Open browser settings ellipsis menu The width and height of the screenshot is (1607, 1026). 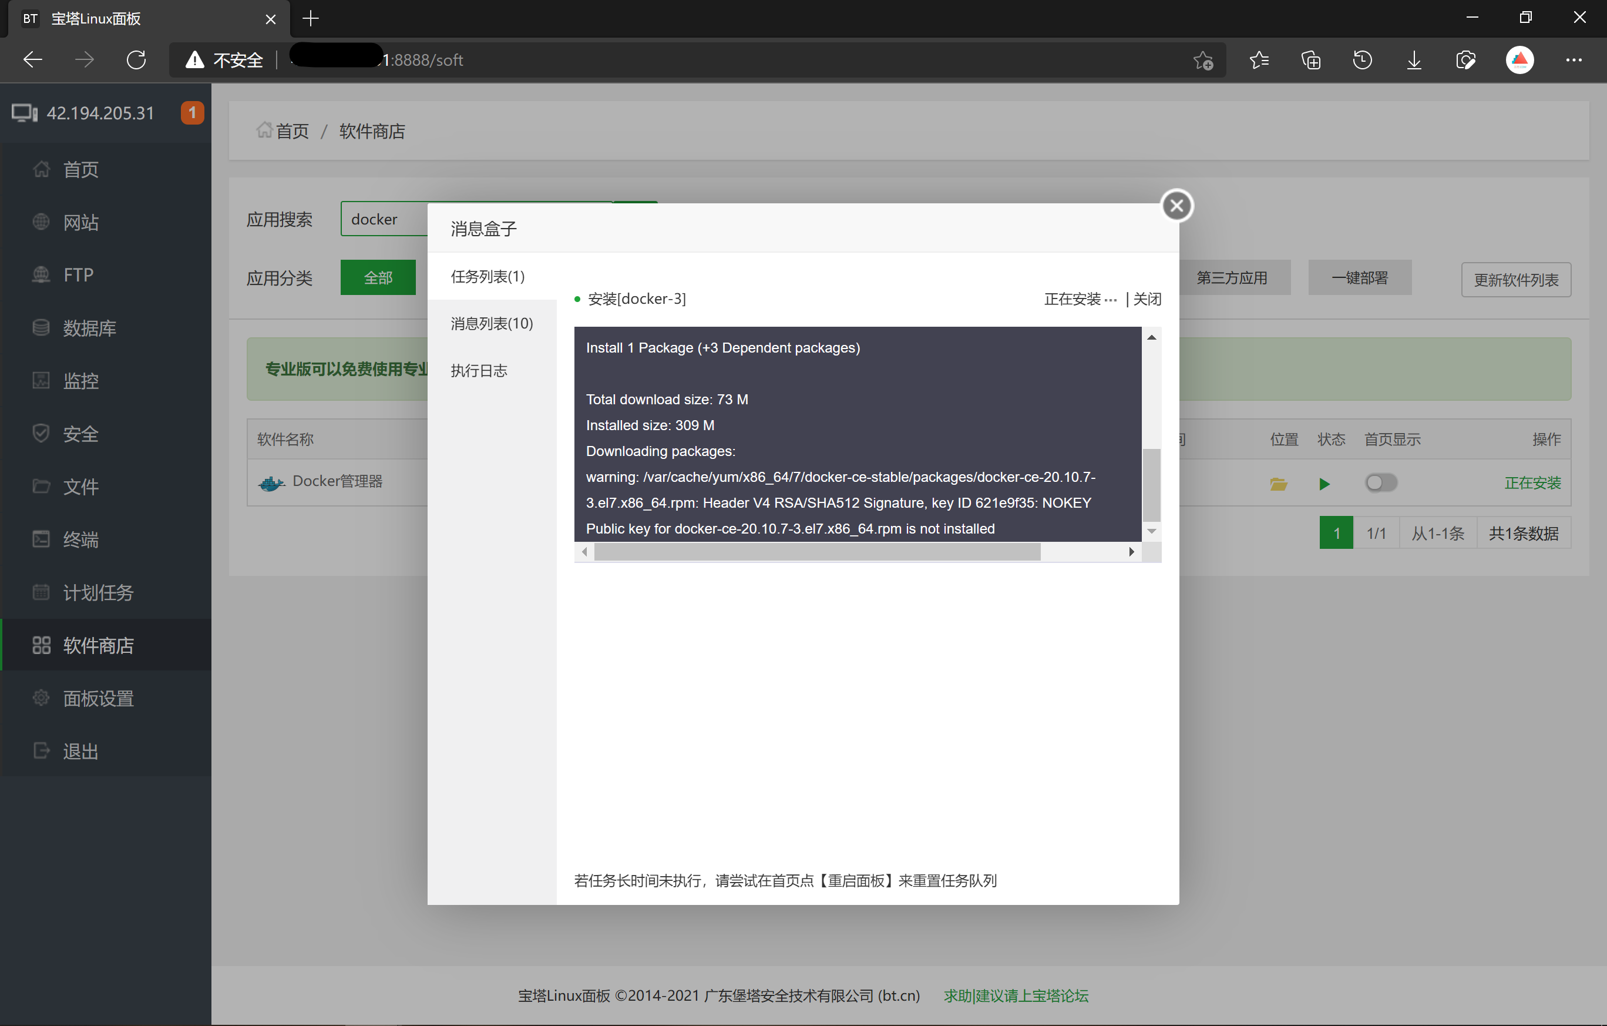[x=1574, y=60]
